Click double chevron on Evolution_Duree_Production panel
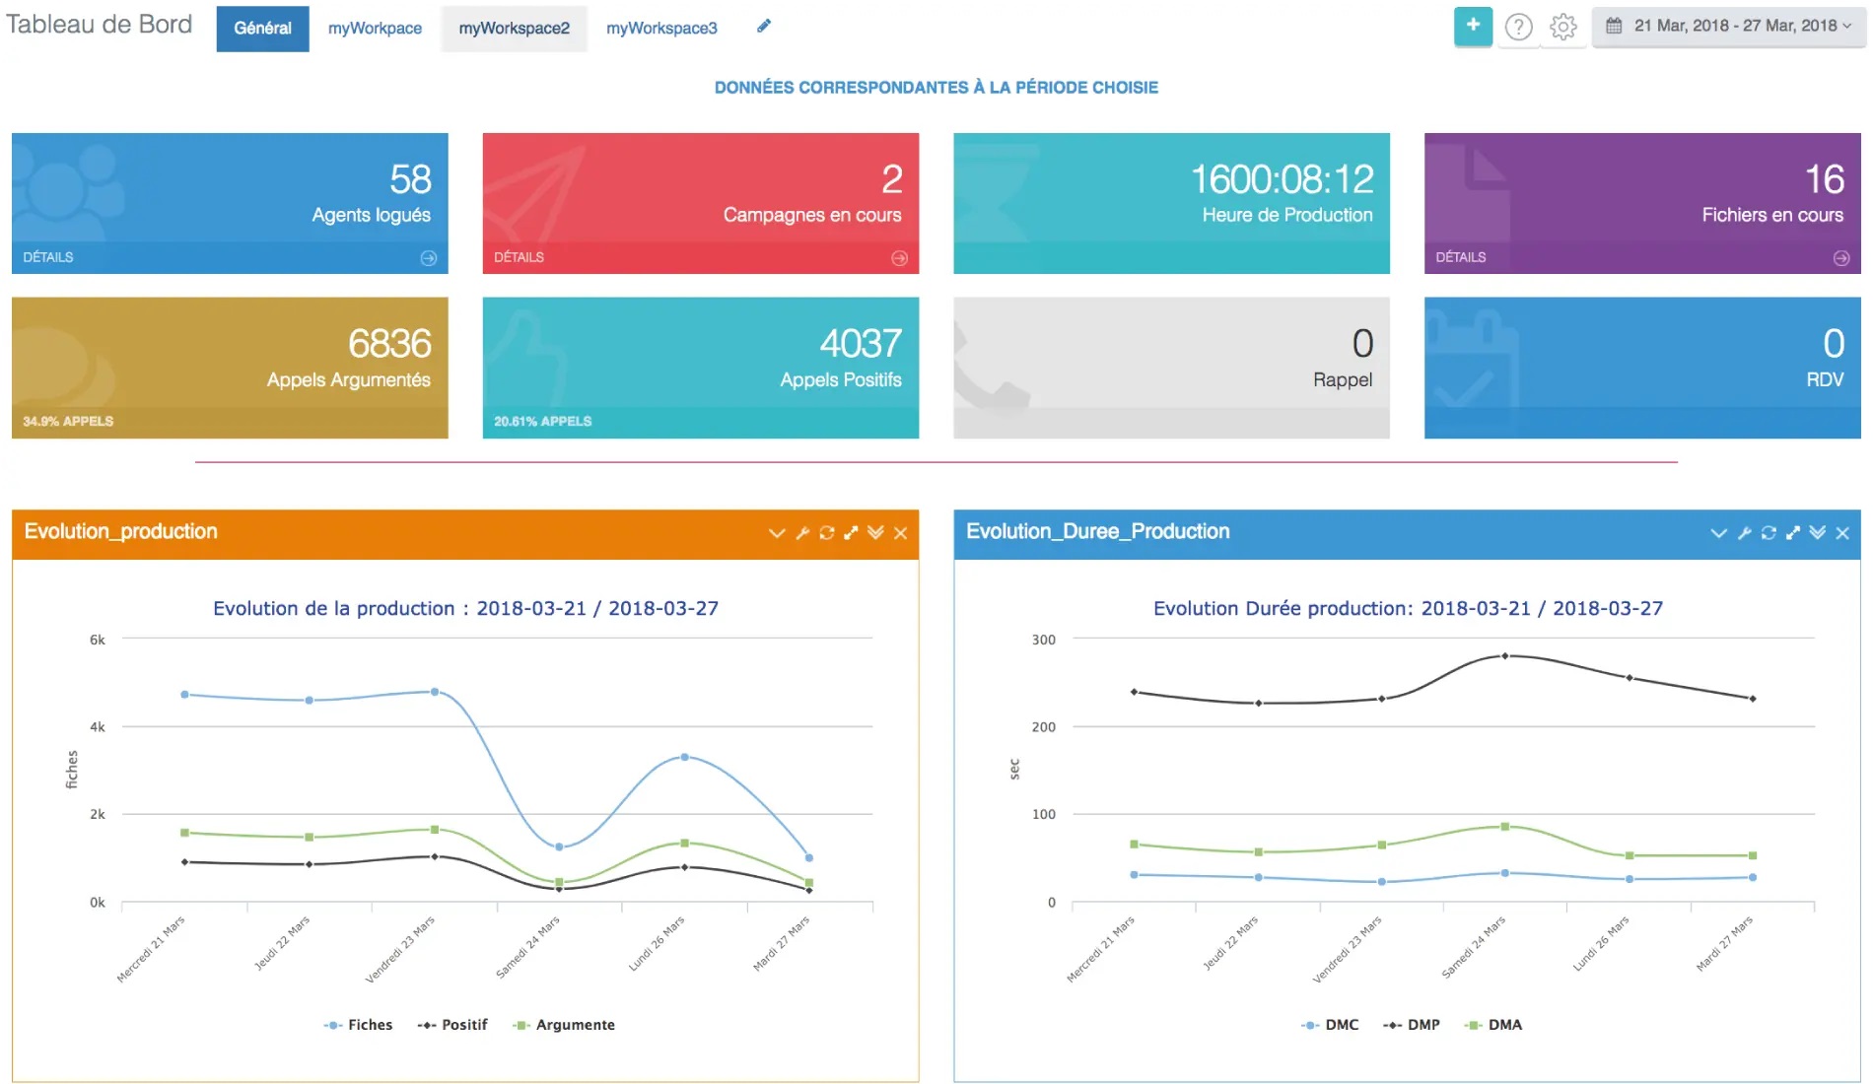 pyautogui.click(x=1817, y=533)
